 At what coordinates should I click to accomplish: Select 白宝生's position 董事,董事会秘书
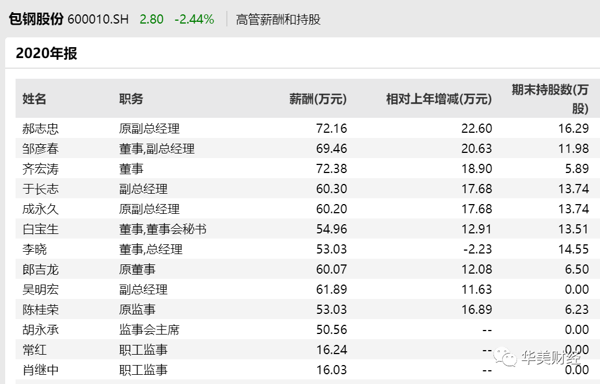162,229
